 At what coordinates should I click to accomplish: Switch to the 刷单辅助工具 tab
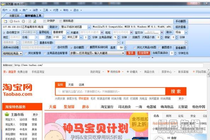tap(33, 16)
